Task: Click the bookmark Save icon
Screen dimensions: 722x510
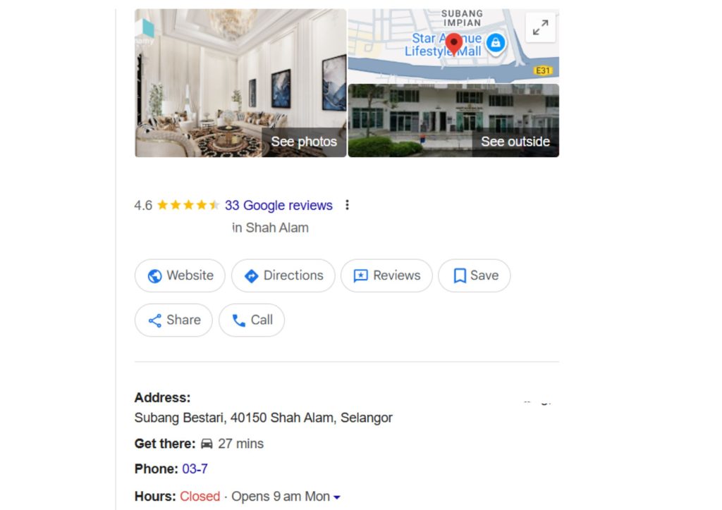Action: point(460,276)
